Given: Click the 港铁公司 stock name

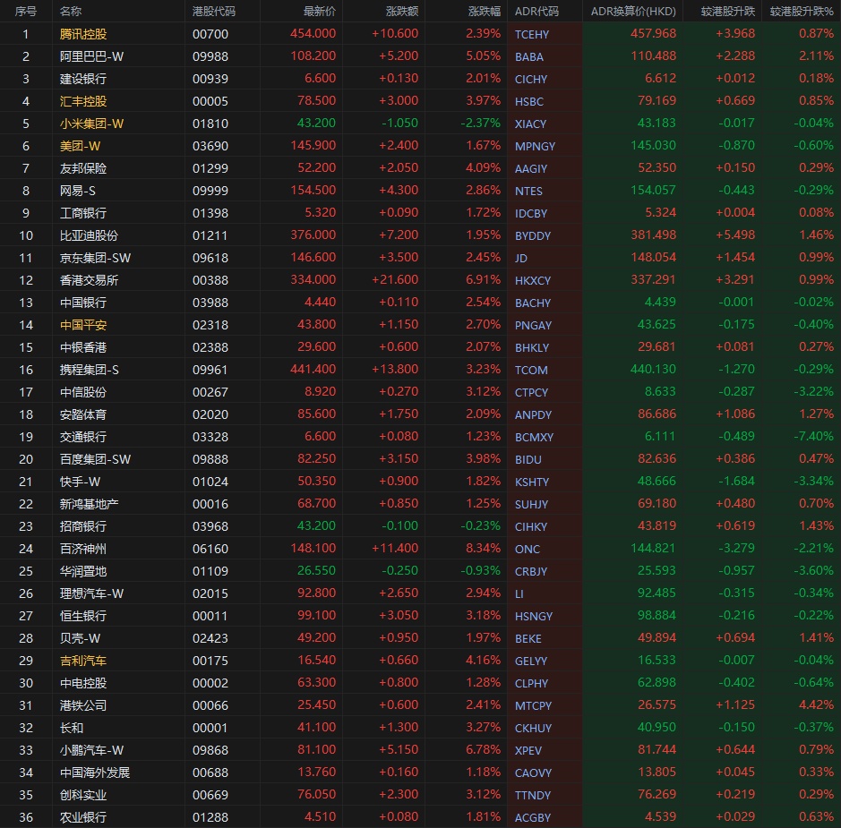Looking at the screenshot, I should (83, 705).
